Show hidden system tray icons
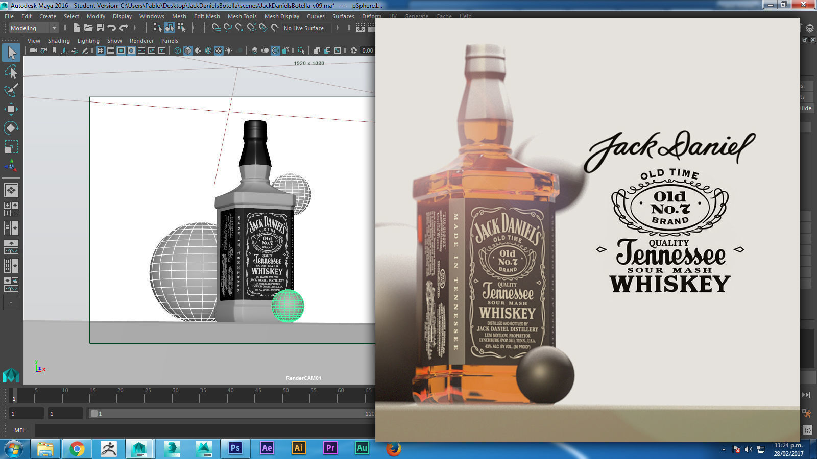The height and width of the screenshot is (459, 817). (x=724, y=449)
